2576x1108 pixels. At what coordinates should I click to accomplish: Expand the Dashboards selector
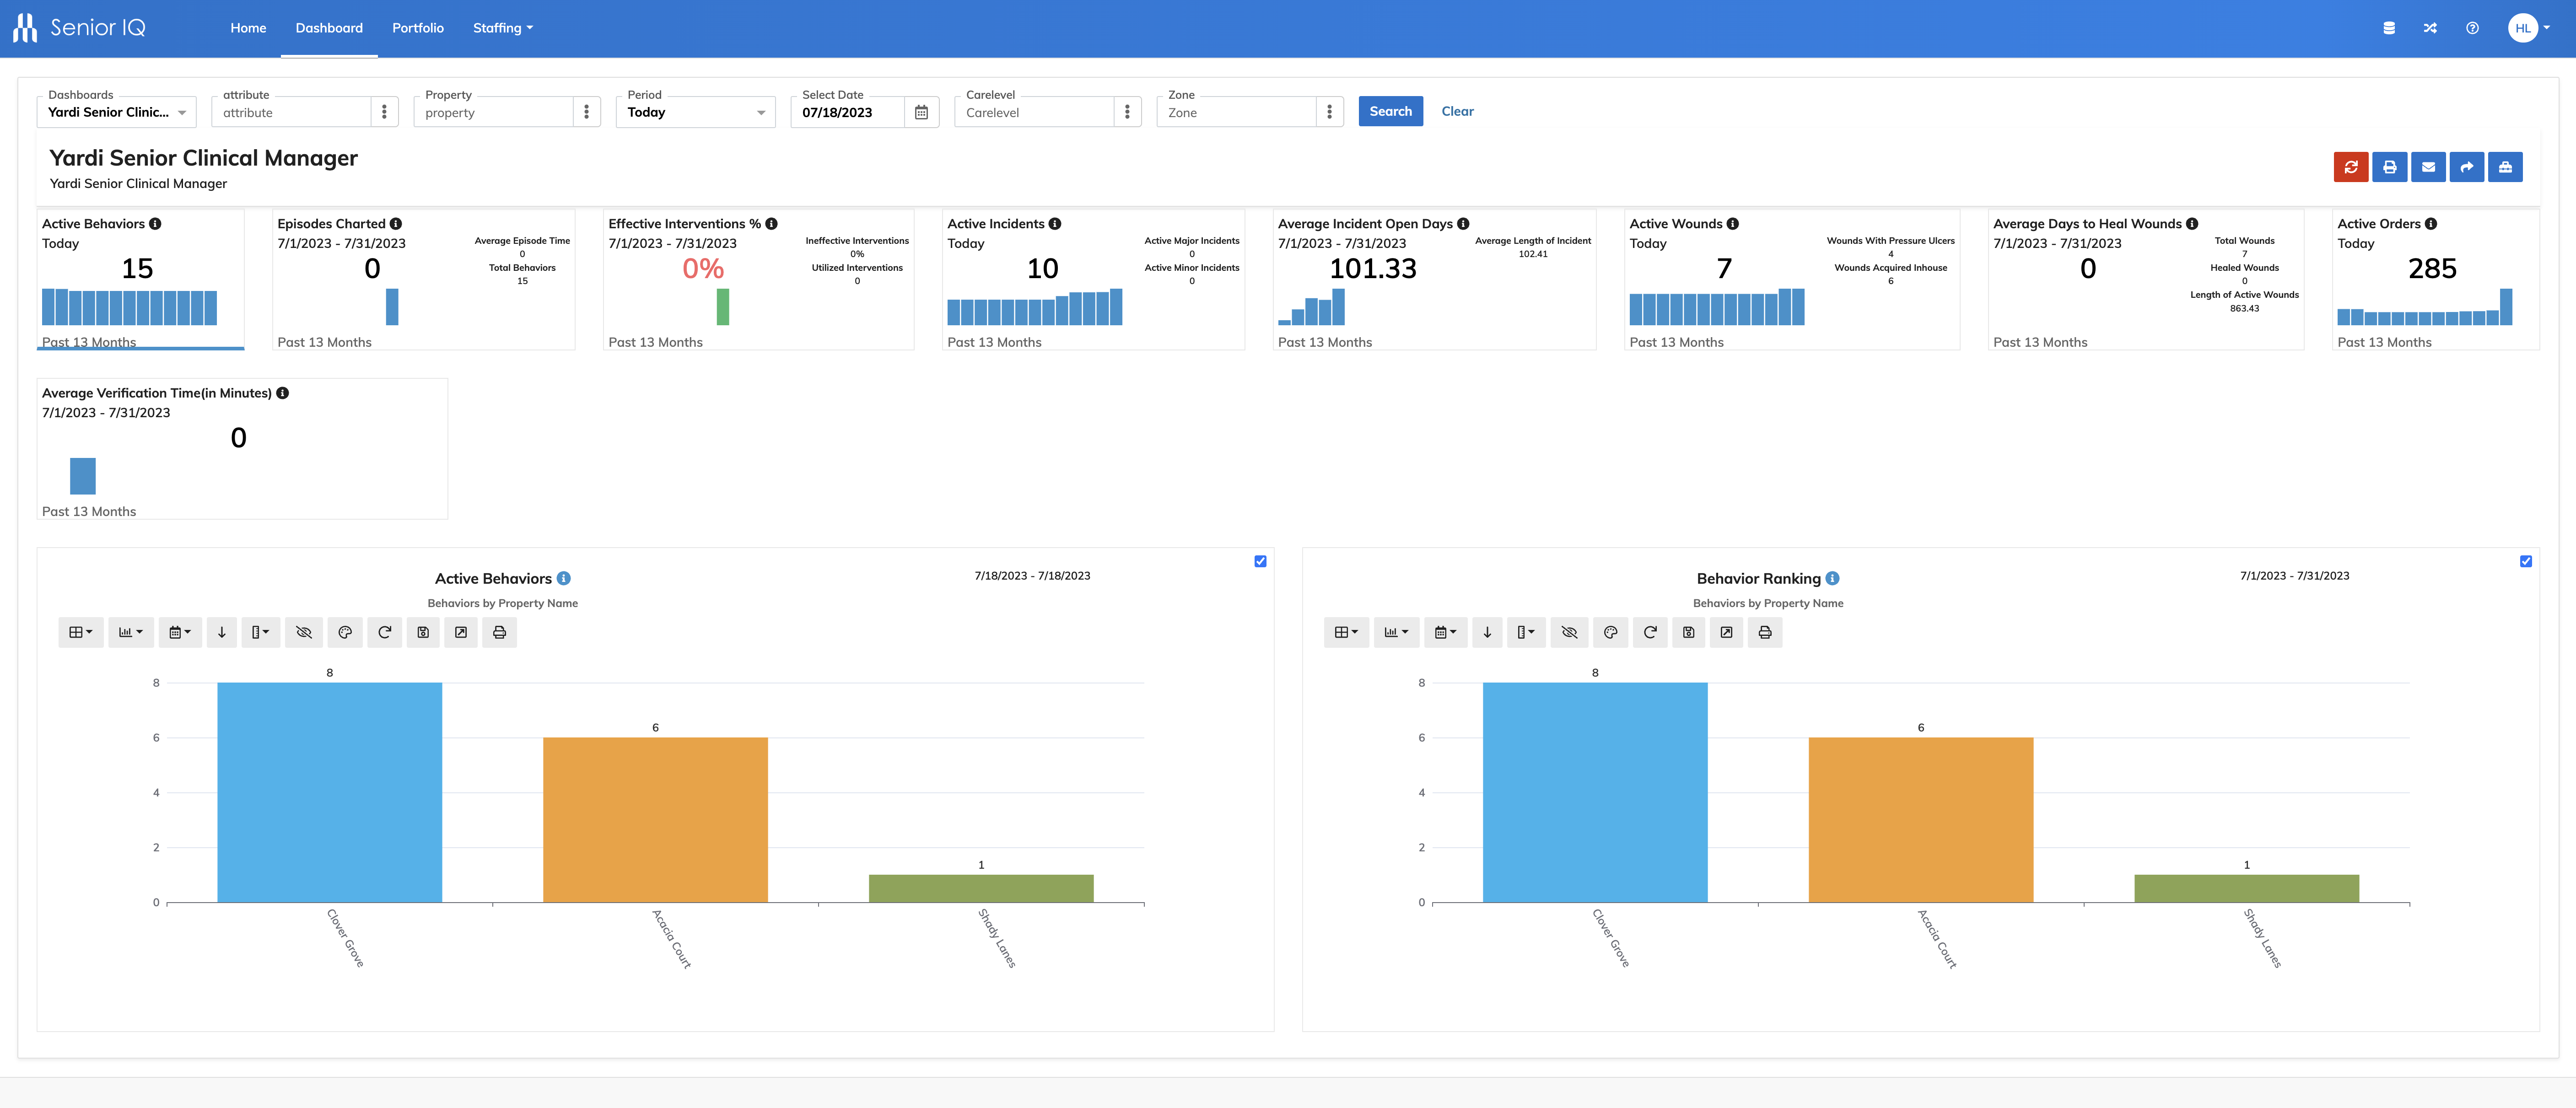(183, 112)
